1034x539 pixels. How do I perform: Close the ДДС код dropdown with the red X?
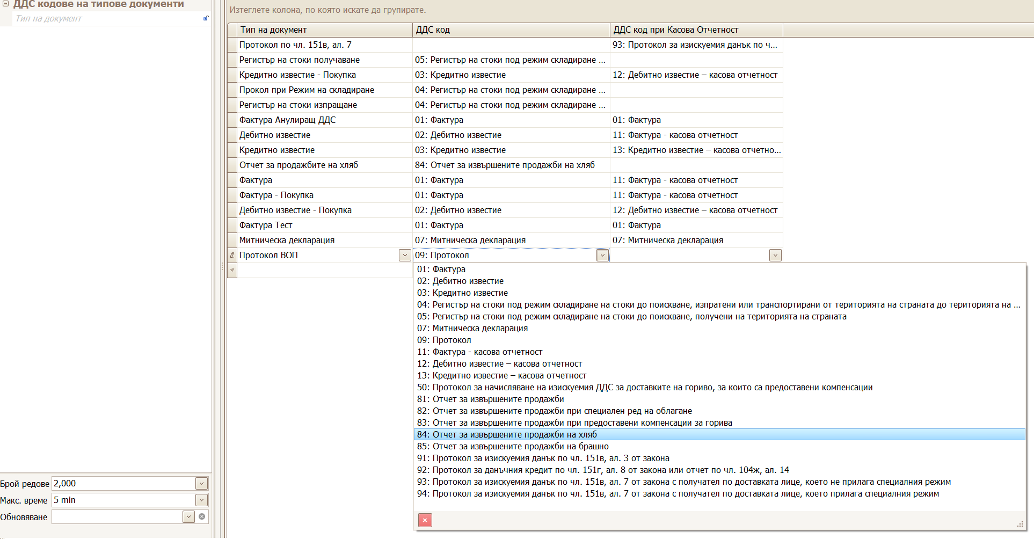(x=425, y=520)
